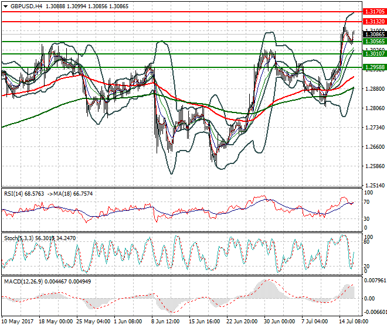The image size is (387, 328).
Task: Click the 1.25860 price axis value
Action: pyautogui.click(x=375, y=166)
